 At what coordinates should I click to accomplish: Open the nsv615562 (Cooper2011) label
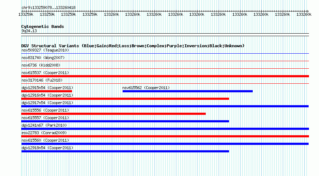coord(146,88)
